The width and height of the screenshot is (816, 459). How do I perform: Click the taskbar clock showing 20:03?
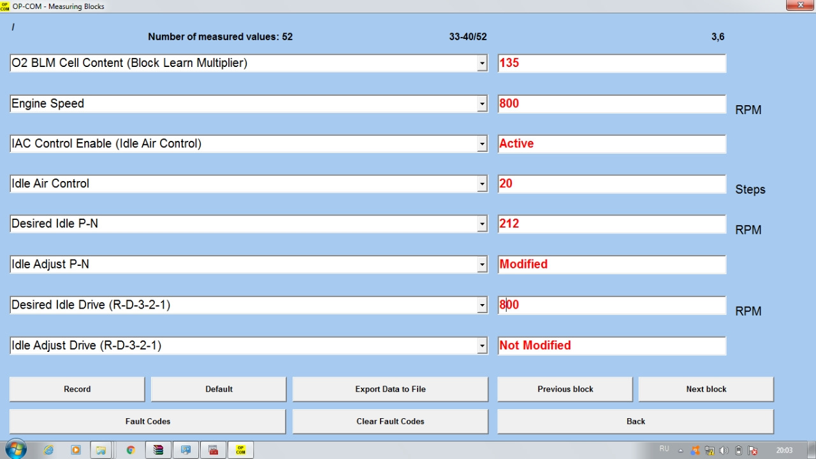784,451
